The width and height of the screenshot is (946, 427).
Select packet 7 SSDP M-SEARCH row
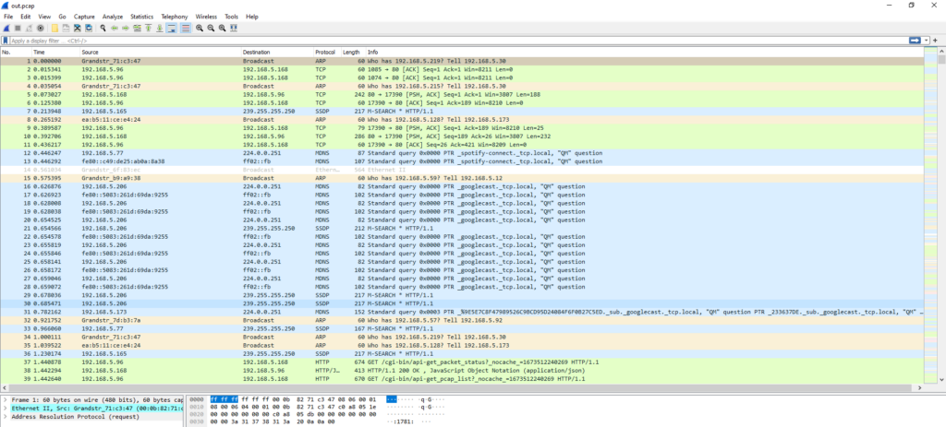[462, 112]
